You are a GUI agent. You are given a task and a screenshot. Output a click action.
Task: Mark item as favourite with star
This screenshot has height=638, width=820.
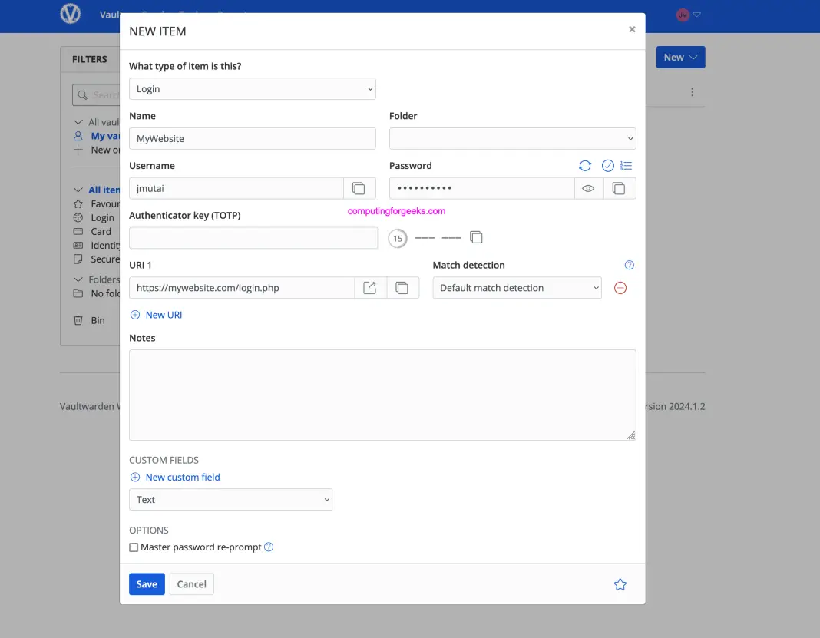point(620,584)
